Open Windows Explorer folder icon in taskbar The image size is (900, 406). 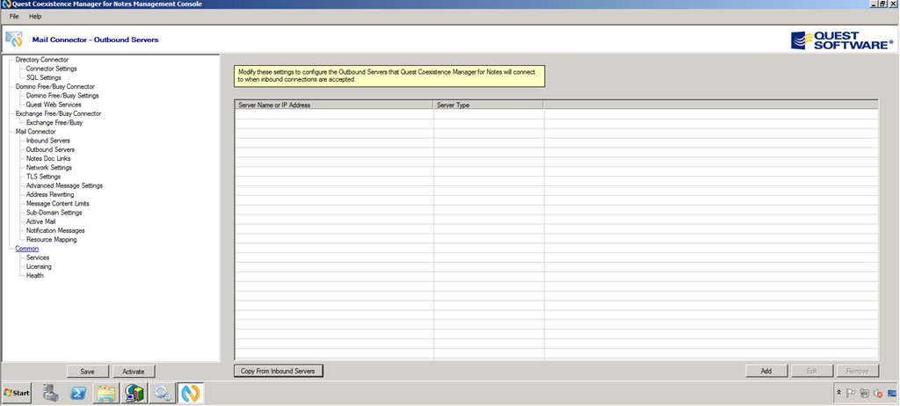106,394
